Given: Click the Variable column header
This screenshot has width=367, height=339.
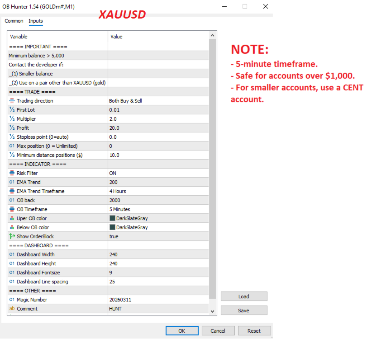Looking at the screenshot, I should (57, 37).
